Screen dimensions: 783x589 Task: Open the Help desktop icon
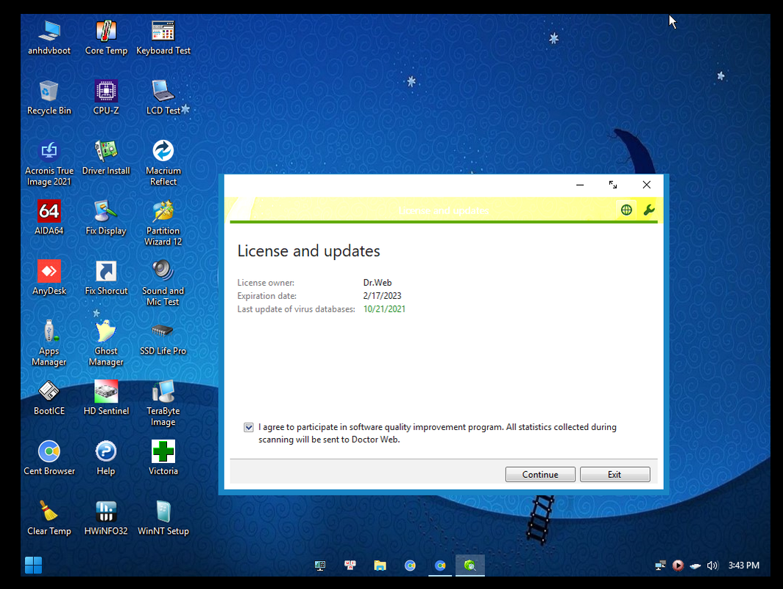(106, 458)
